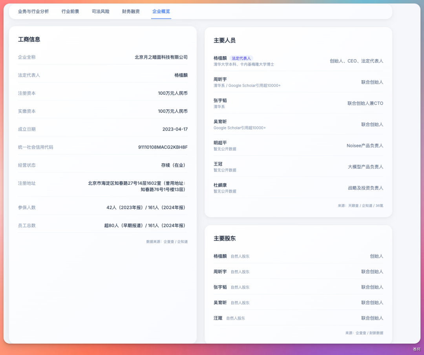Select credit code 91110108MACG2KBH8F
424x355 pixels.
pyautogui.click(x=163, y=147)
